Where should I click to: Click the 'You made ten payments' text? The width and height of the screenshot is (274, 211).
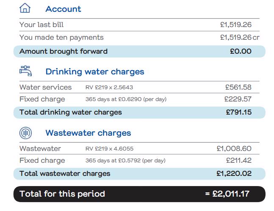click(61, 38)
